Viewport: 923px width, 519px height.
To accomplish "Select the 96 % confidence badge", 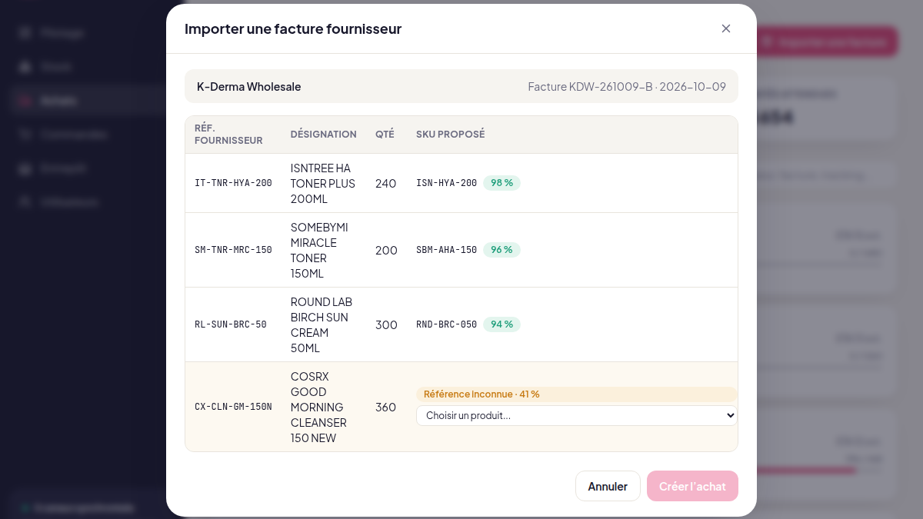I will pos(501,250).
